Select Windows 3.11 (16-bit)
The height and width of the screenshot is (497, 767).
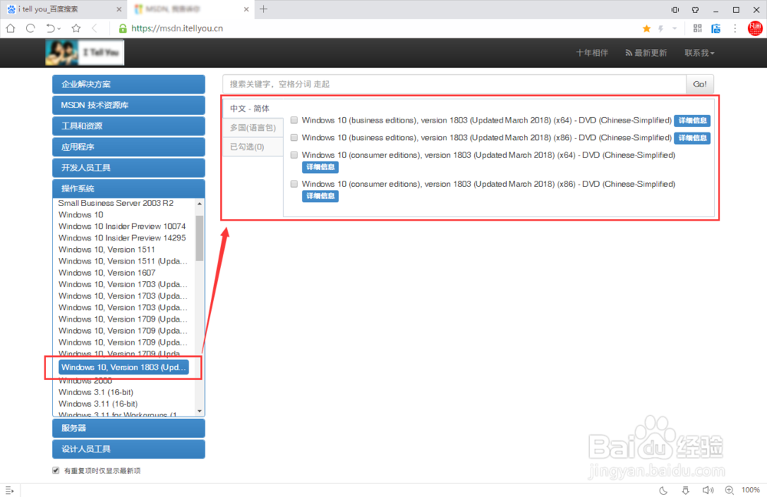click(98, 404)
